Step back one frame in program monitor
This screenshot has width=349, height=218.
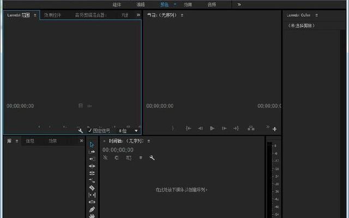[200, 129]
